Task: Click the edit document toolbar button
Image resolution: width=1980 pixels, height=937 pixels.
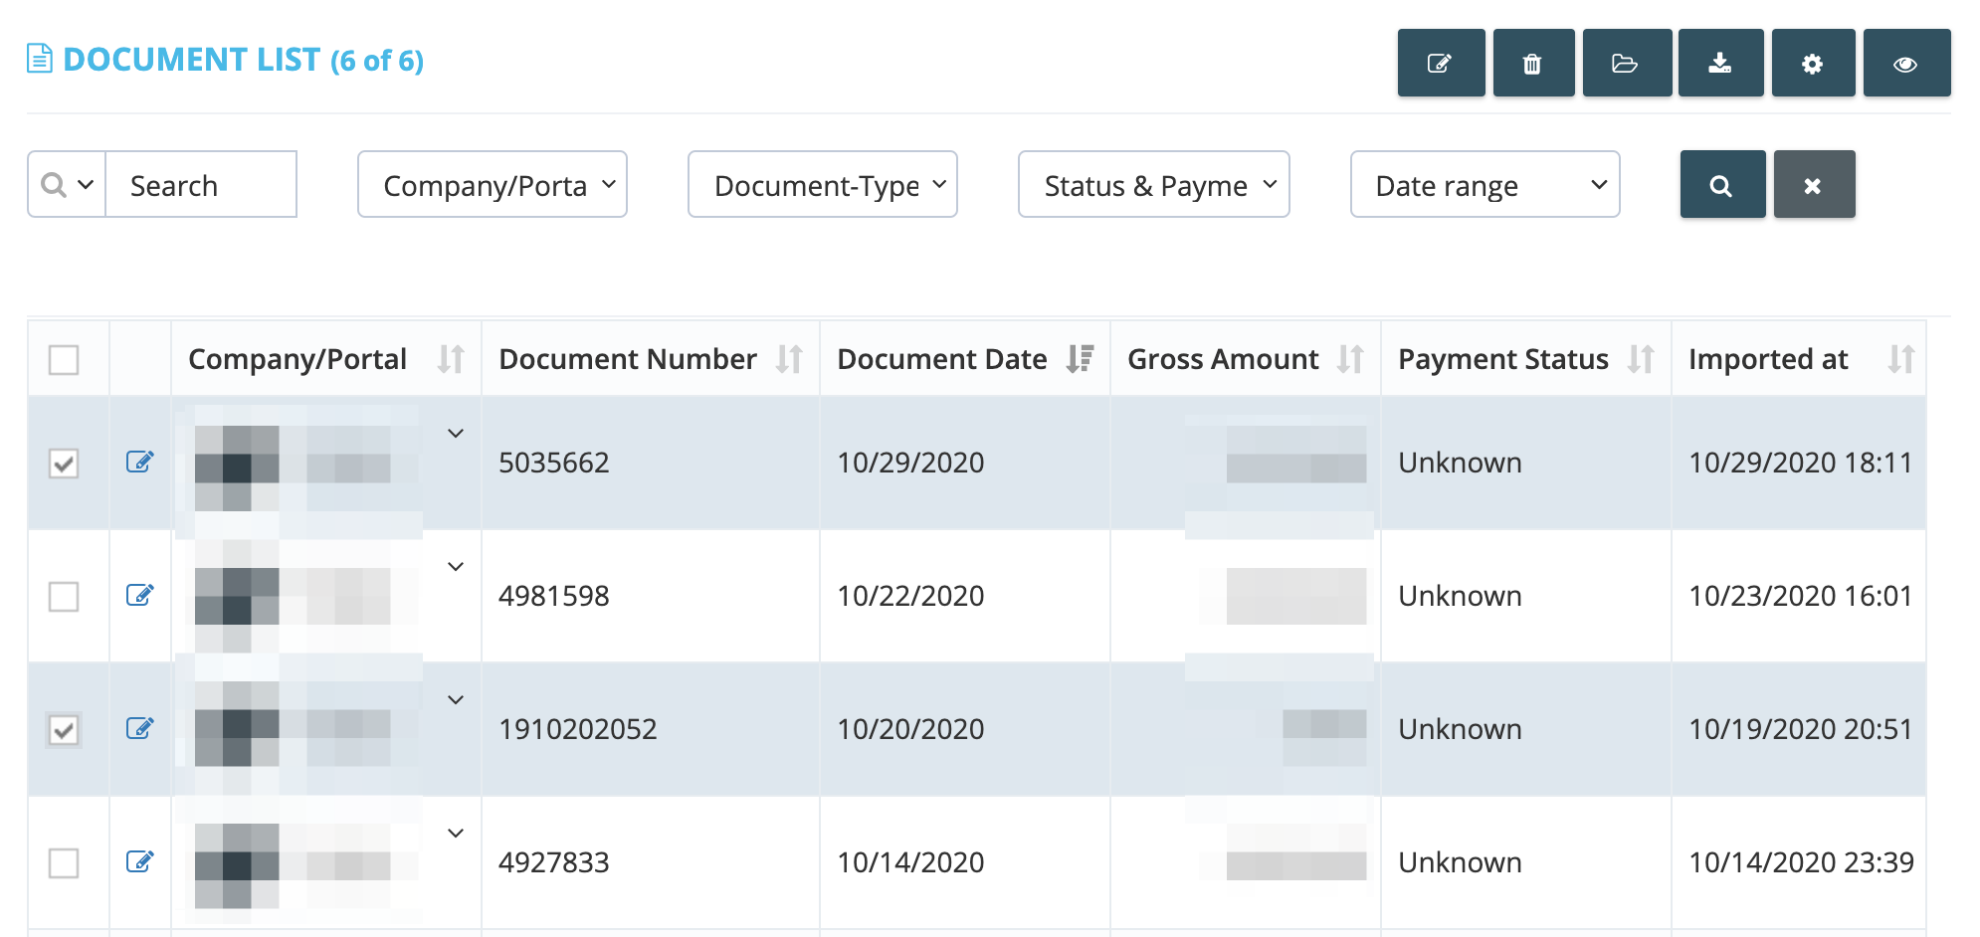Action: (1441, 63)
